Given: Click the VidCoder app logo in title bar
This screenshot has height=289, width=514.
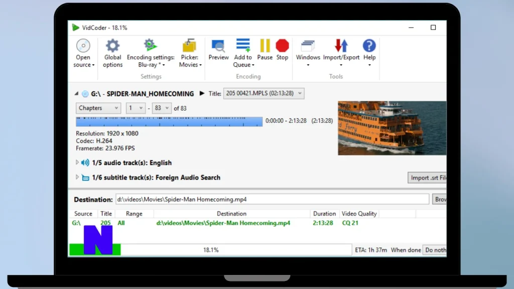Looking at the screenshot, I should click(76, 28).
